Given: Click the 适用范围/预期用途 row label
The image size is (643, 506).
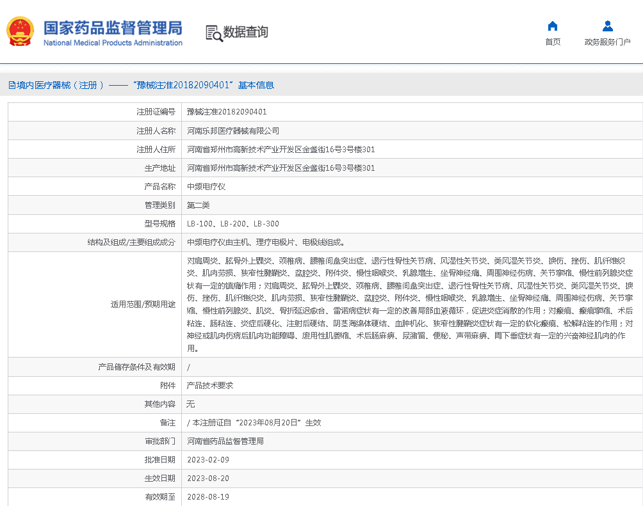Looking at the screenshot, I should click(x=143, y=304).
